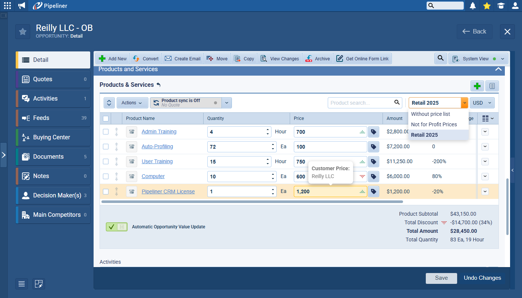
Task: Open the product list view icon
Action: 492,86
